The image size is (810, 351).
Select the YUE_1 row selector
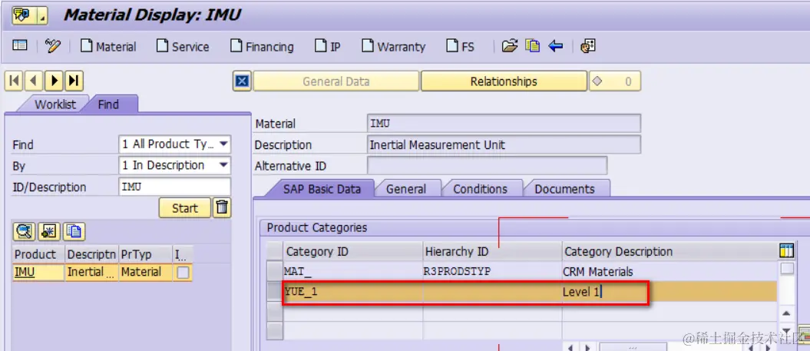(275, 292)
